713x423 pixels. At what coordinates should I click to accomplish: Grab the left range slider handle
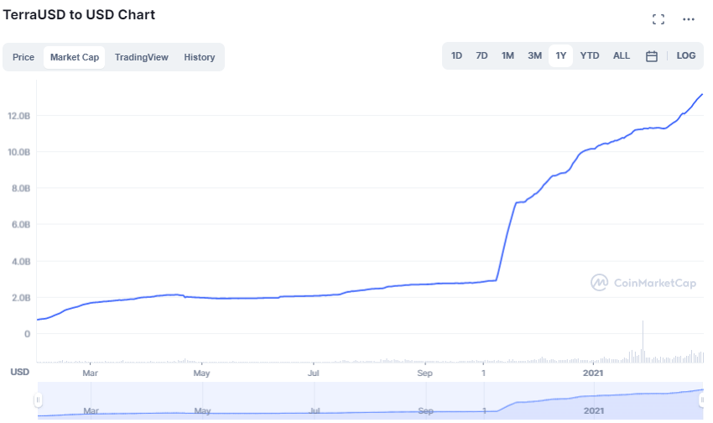(x=39, y=399)
